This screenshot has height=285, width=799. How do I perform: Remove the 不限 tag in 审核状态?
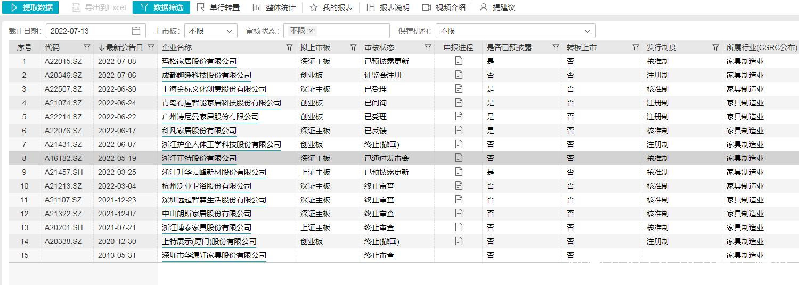(x=311, y=31)
